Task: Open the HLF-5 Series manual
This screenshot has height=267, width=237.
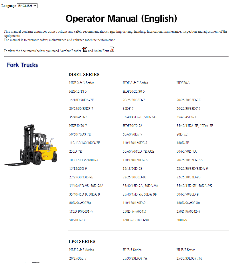Action: pyautogui.click(x=132, y=250)
